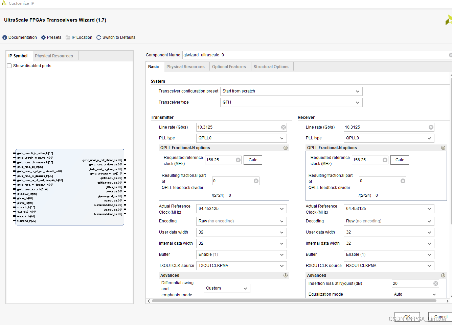The width and height of the screenshot is (452, 325).
Task: Clear the Receiver Line rate value
Action: pos(431,127)
